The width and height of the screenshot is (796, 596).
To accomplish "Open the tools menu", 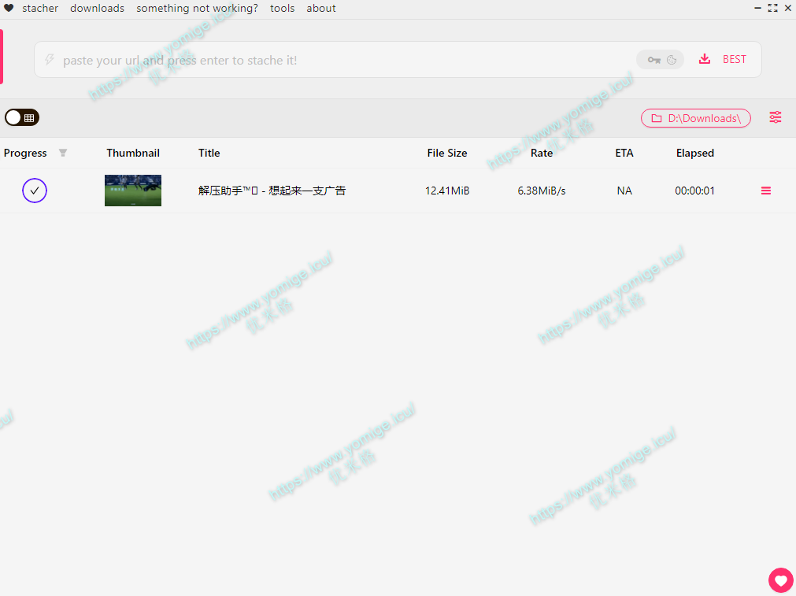I will (x=282, y=8).
